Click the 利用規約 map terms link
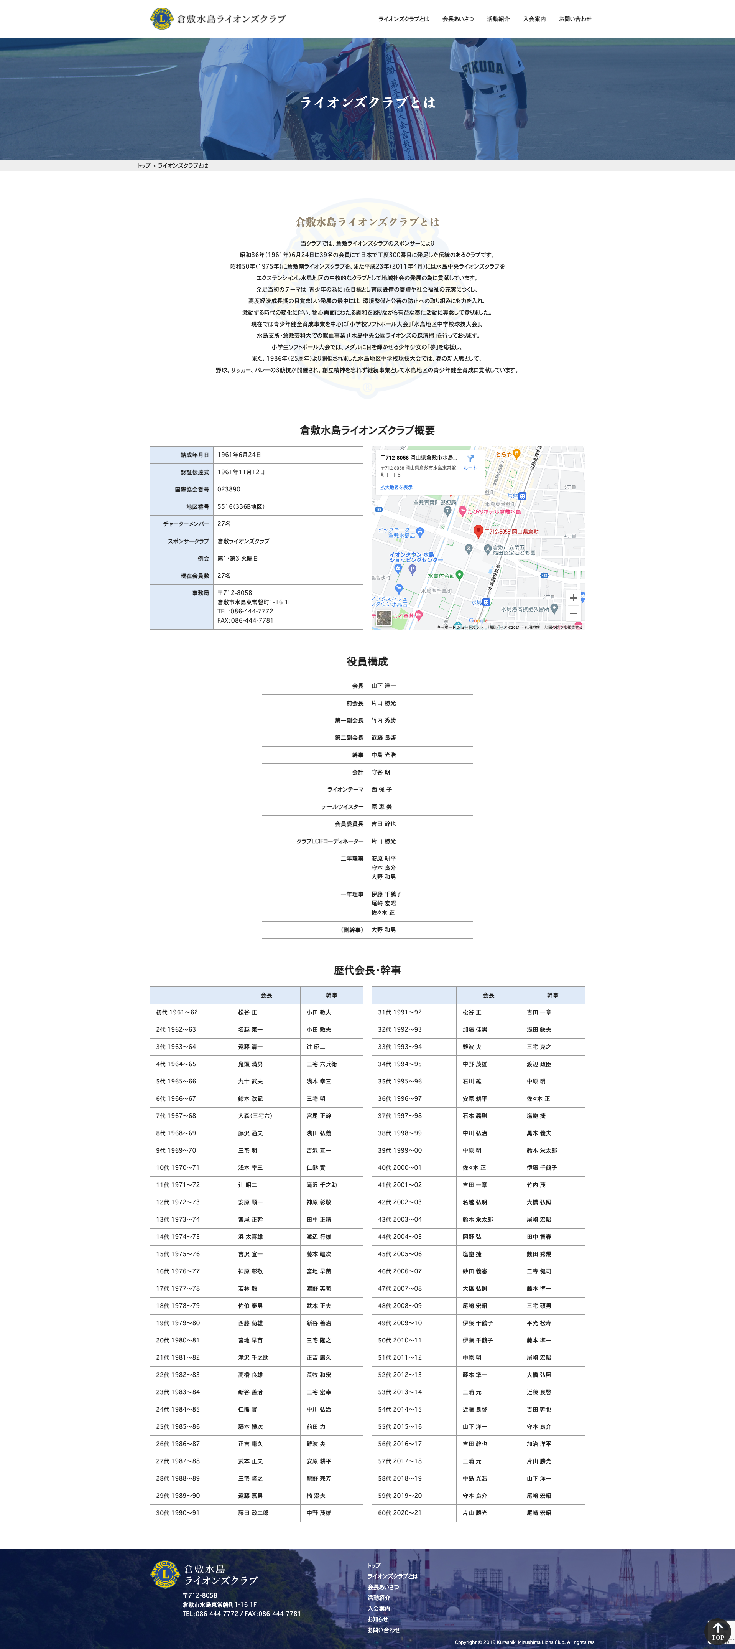 pos(531,627)
